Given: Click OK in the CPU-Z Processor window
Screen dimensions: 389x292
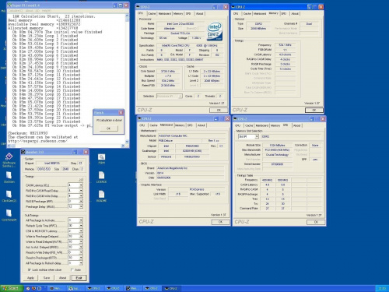Looking at the screenshot, I should pyautogui.click(x=219, y=110).
